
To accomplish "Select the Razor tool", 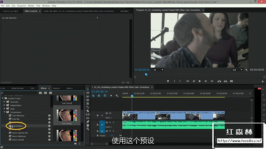I will (x=88, y=111).
